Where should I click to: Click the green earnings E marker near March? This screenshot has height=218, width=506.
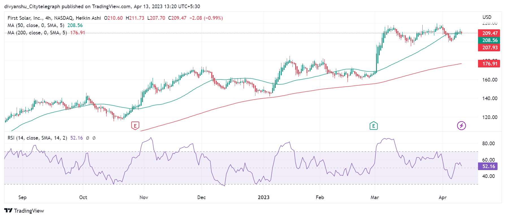coord(373,126)
